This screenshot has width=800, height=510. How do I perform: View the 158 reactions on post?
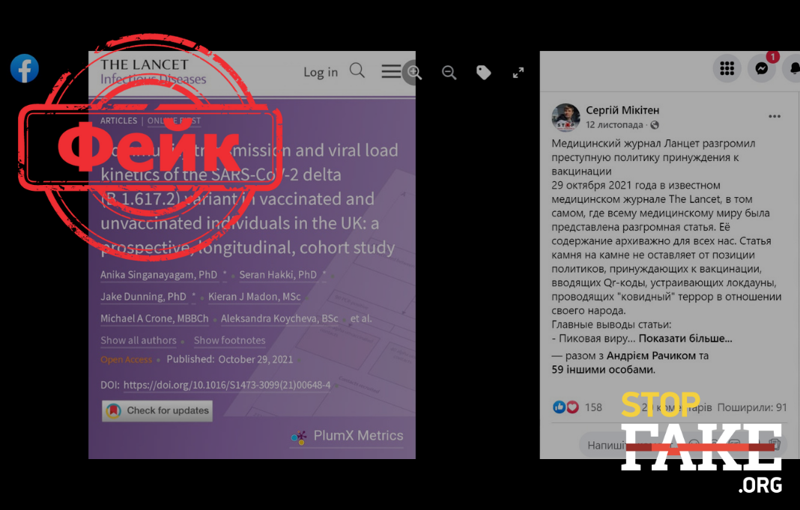578,407
